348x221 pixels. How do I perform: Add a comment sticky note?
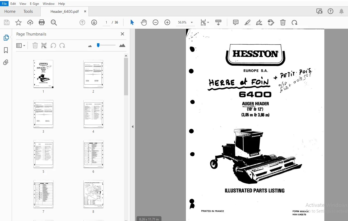(236, 22)
